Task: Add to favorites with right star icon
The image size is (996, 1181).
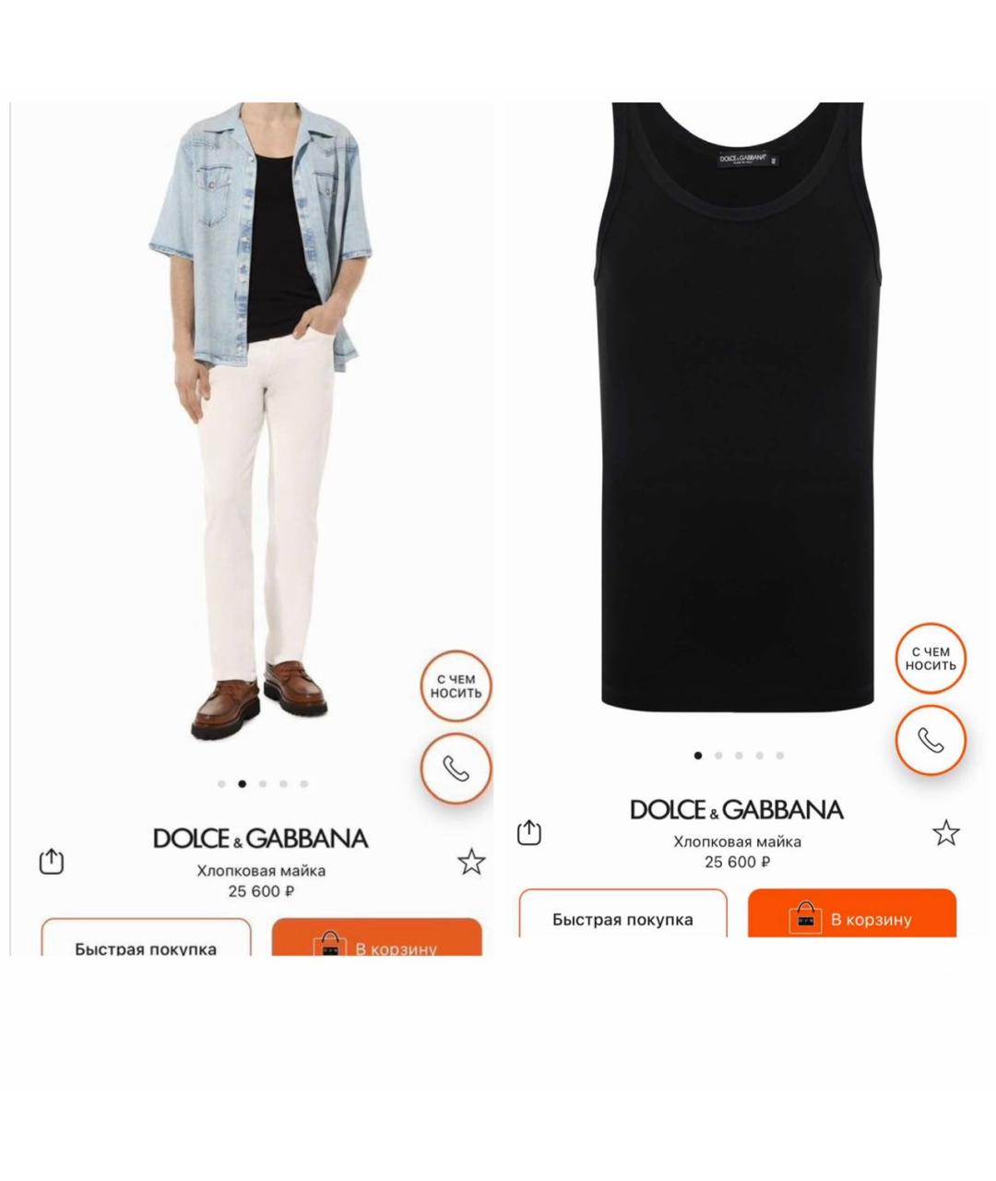Action: pos(946,833)
